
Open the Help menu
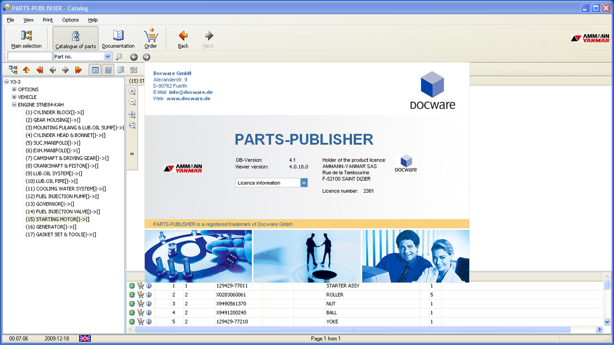[93, 20]
